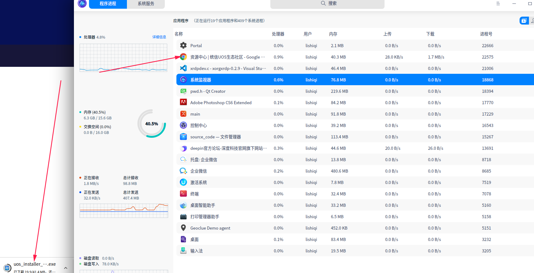This screenshot has width=534, height=273.
Task: Toggle the applications-only filter button
Action: pyautogui.click(x=524, y=21)
